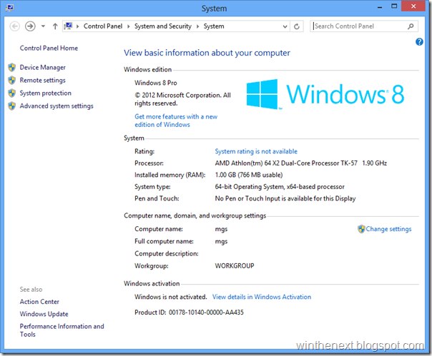Click Windows is not activated text
The height and width of the screenshot is (356, 432).
(170, 297)
